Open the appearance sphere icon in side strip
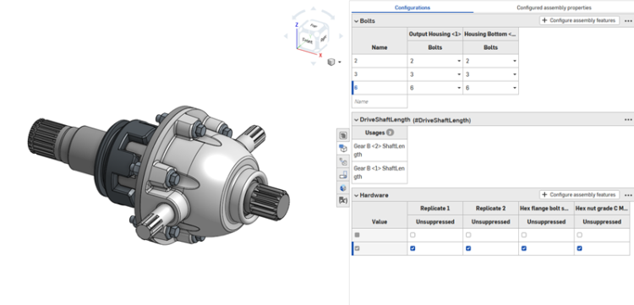Screen dimensions: 634x305 pos(343,188)
